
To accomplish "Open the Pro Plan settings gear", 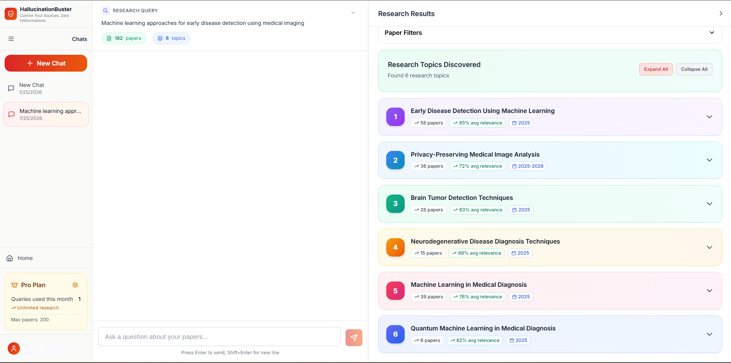I will point(75,285).
